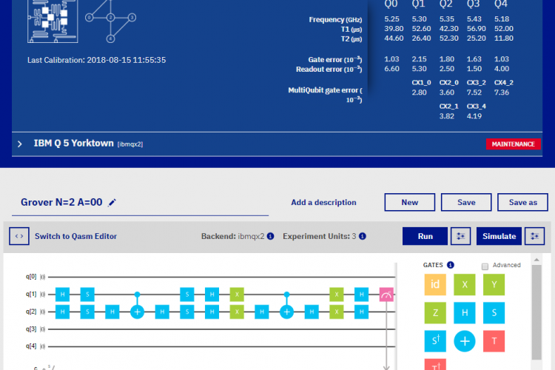Click the gates panel scrollbar up arrow
This screenshot has width=555, height=370.
536,260
